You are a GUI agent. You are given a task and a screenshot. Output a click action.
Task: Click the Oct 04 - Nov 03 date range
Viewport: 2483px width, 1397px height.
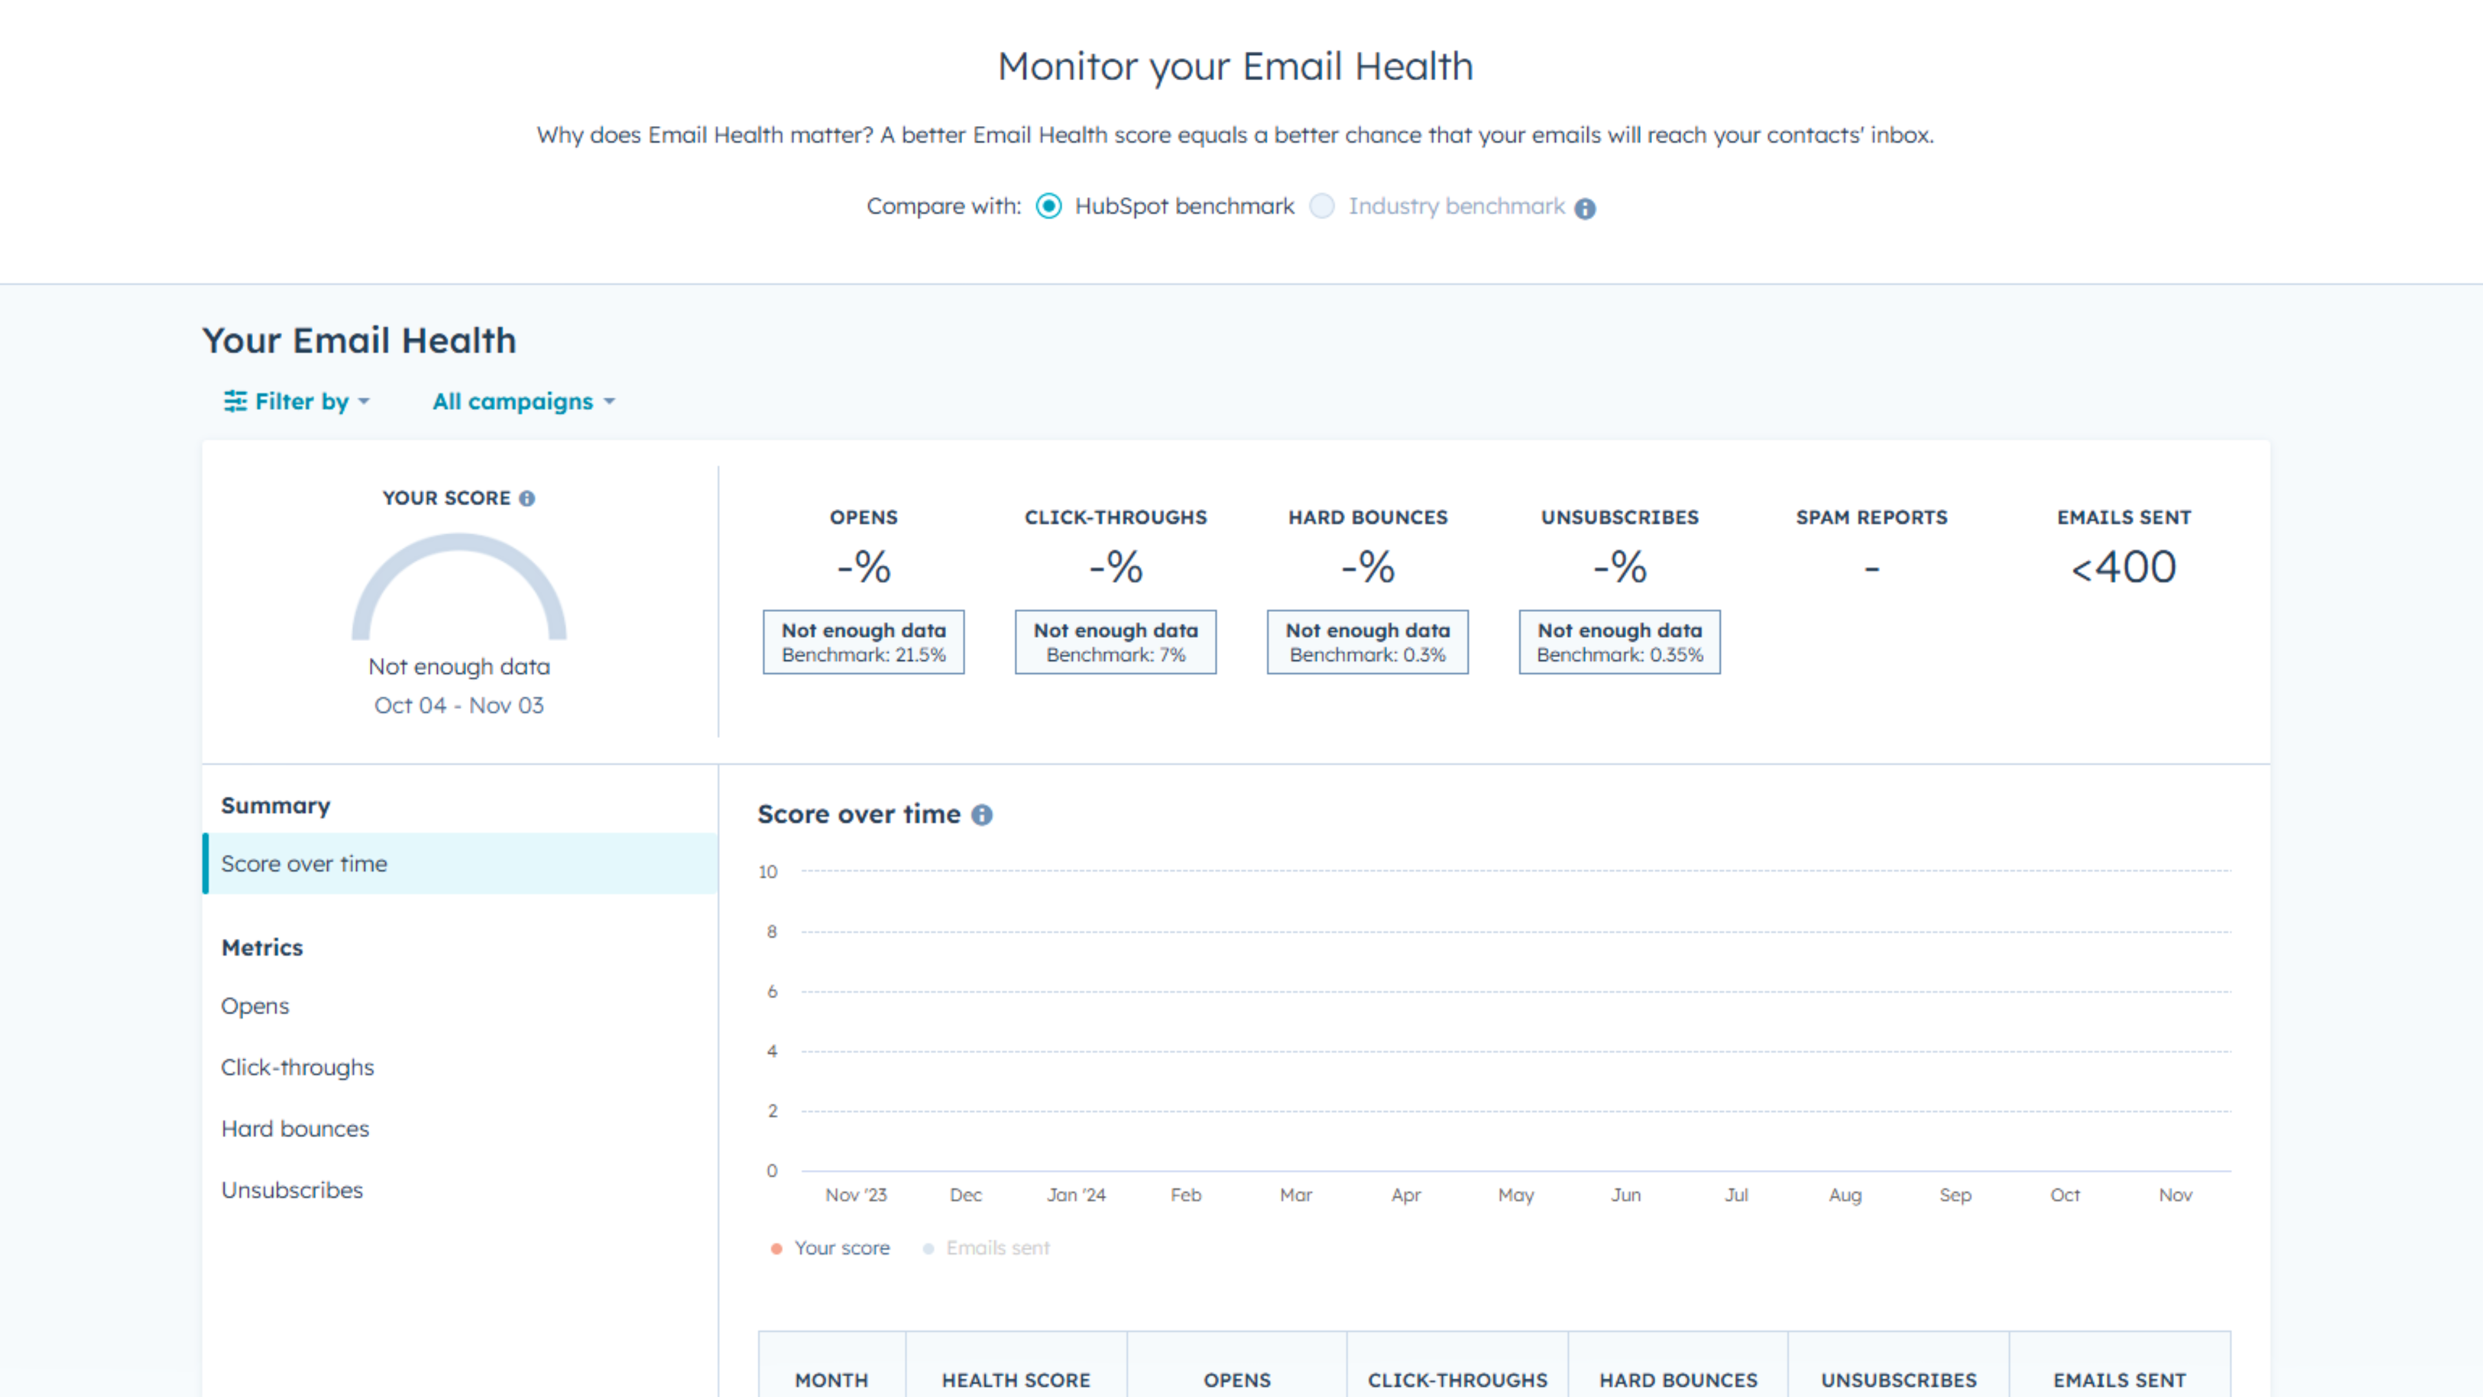(459, 706)
